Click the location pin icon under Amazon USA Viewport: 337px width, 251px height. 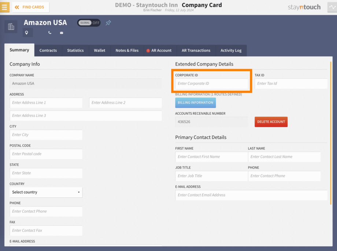[27, 33]
